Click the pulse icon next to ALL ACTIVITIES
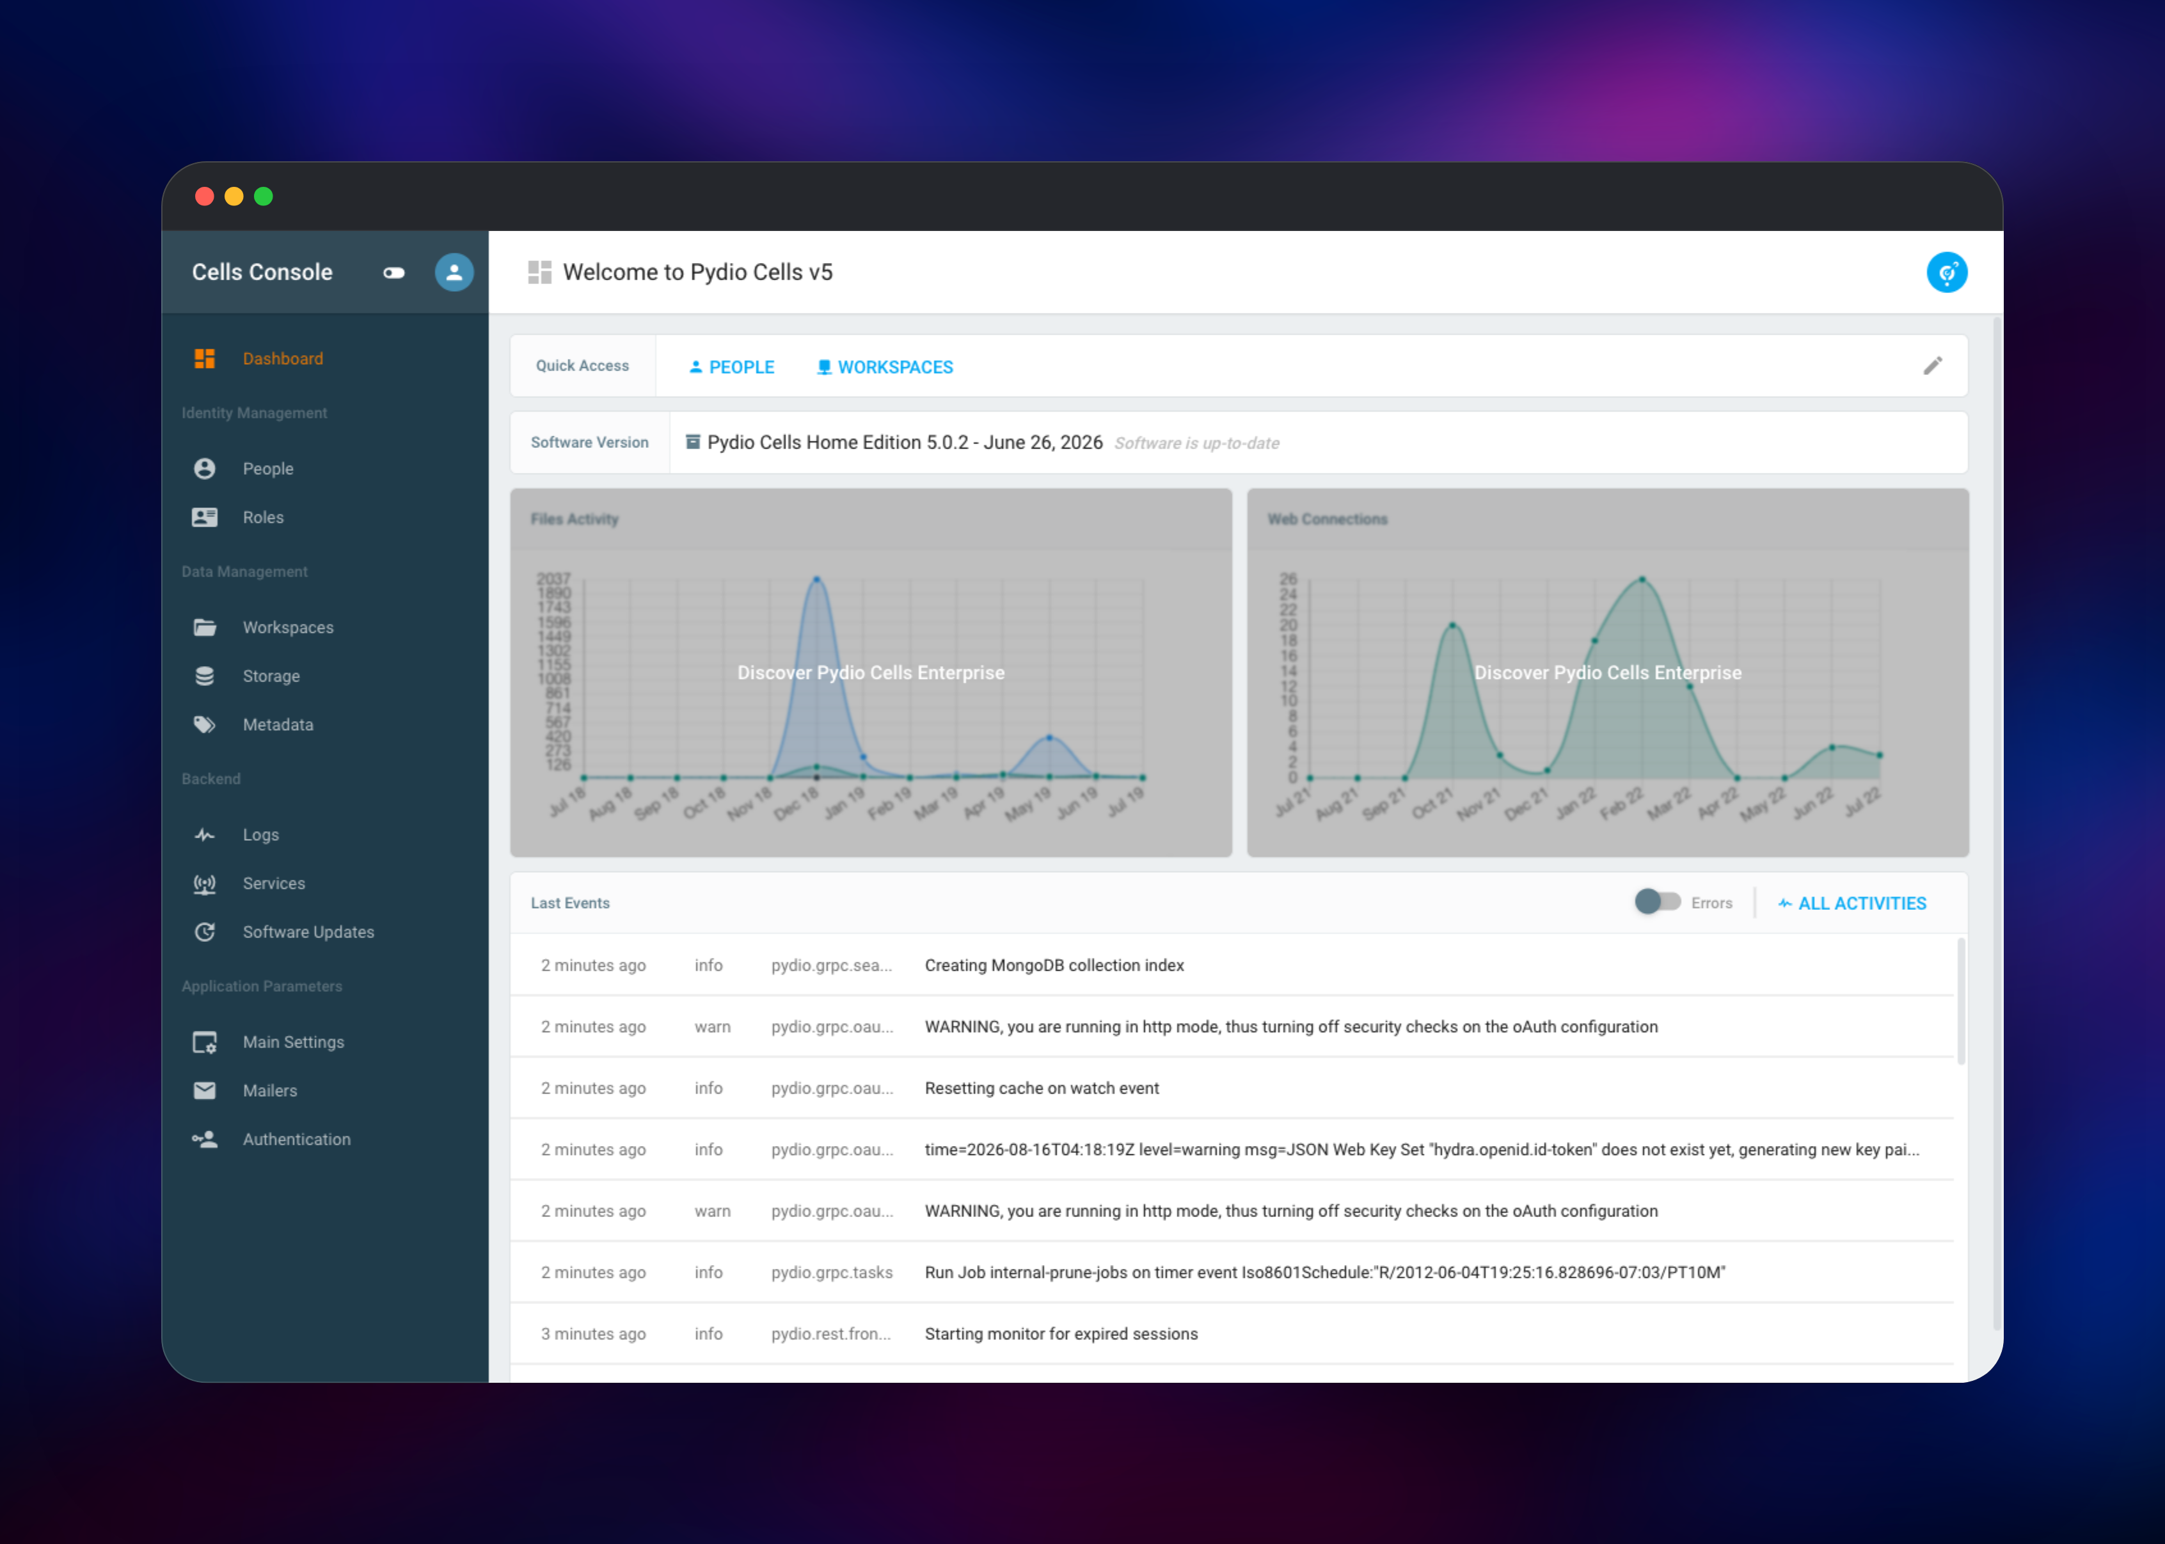 pyautogui.click(x=1785, y=903)
